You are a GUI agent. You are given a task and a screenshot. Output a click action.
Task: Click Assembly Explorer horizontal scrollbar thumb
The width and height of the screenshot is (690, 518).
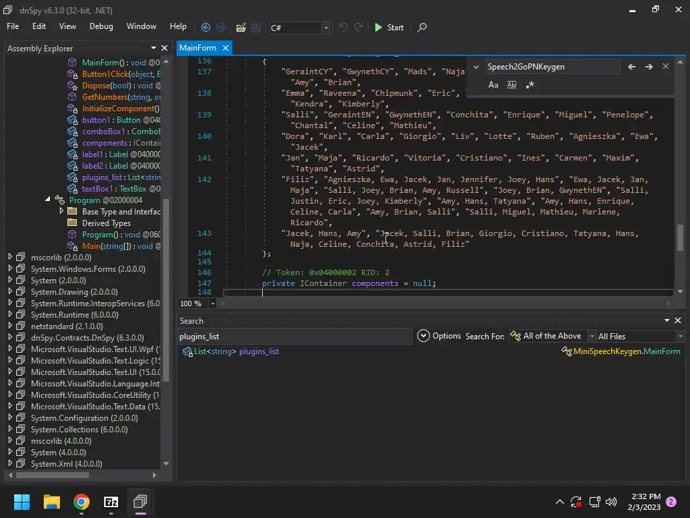point(53,476)
